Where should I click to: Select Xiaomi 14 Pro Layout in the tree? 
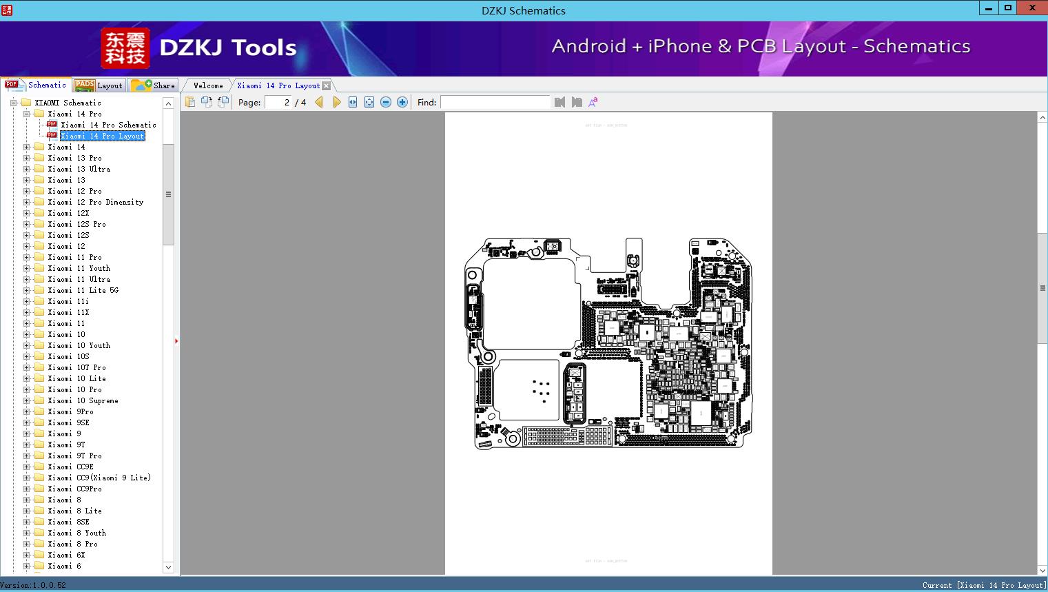(x=103, y=136)
